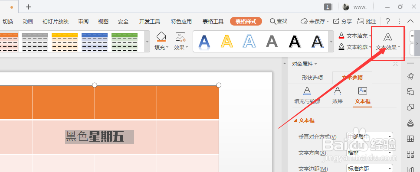Viewport: 420px width, 172px height.
Task: Click the account avatar next to www.
Action: point(346,7)
